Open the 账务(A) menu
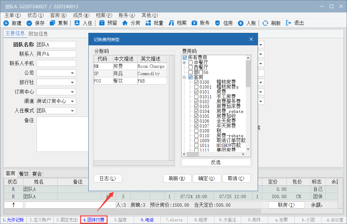 tap(127, 15)
